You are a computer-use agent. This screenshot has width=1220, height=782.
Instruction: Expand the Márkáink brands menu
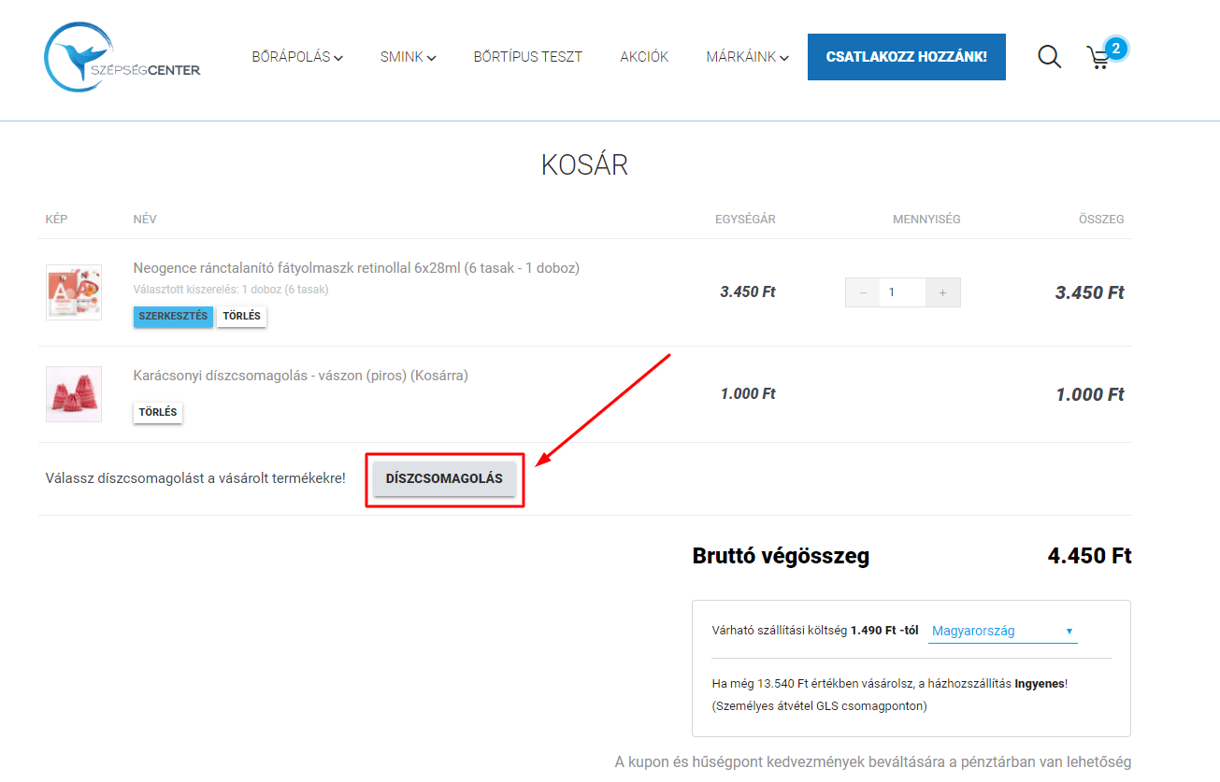coord(747,57)
